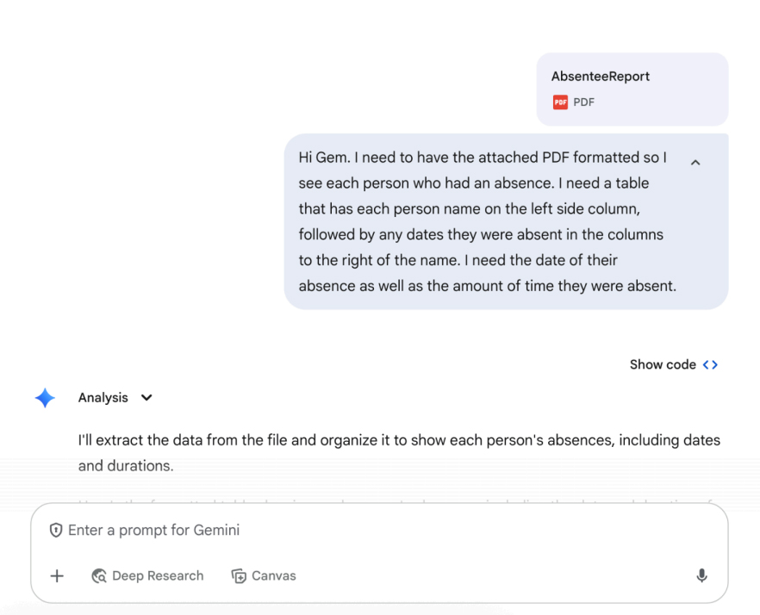Toggle the Canvas mode label
Image resolution: width=760 pixels, height=615 pixels.
click(x=273, y=575)
